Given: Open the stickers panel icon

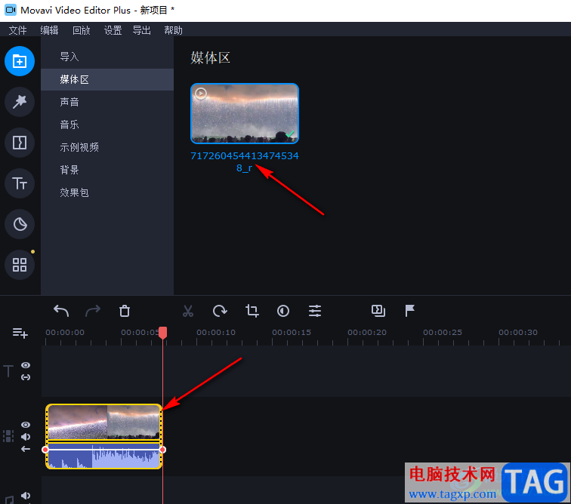Looking at the screenshot, I should pos(20,224).
